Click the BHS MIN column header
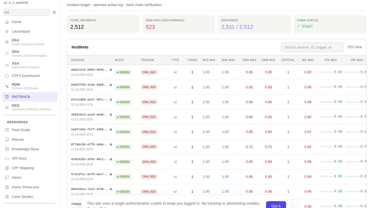Image resolution: width=373 pixels, height=208 pixels. pyautogui.click(x=209, y=60)
